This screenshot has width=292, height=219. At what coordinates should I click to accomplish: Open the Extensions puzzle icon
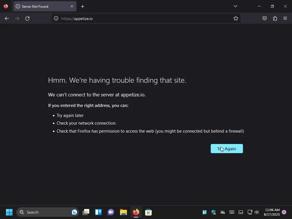(275, 18)
